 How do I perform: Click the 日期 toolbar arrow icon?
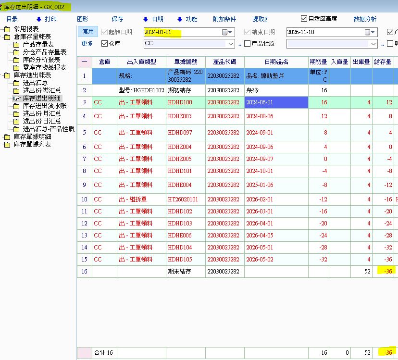(x=146, y=19)
